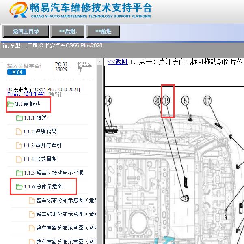Open the 1.1.3 举升与牵引 document icon
The width and height of the screenshot is (244, 244).
(19, 146)
